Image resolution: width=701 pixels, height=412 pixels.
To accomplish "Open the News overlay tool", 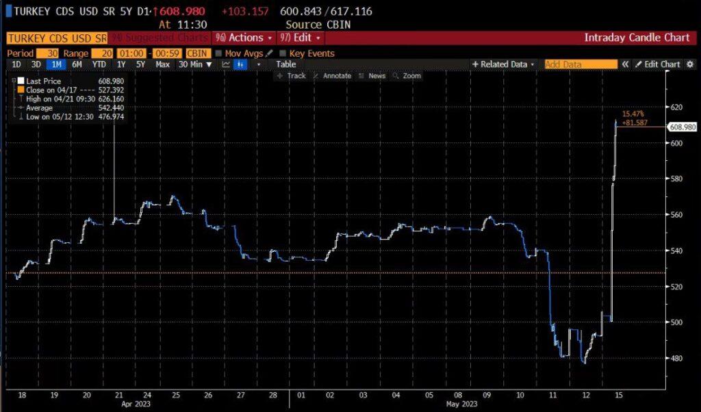I will click(372, 76).
